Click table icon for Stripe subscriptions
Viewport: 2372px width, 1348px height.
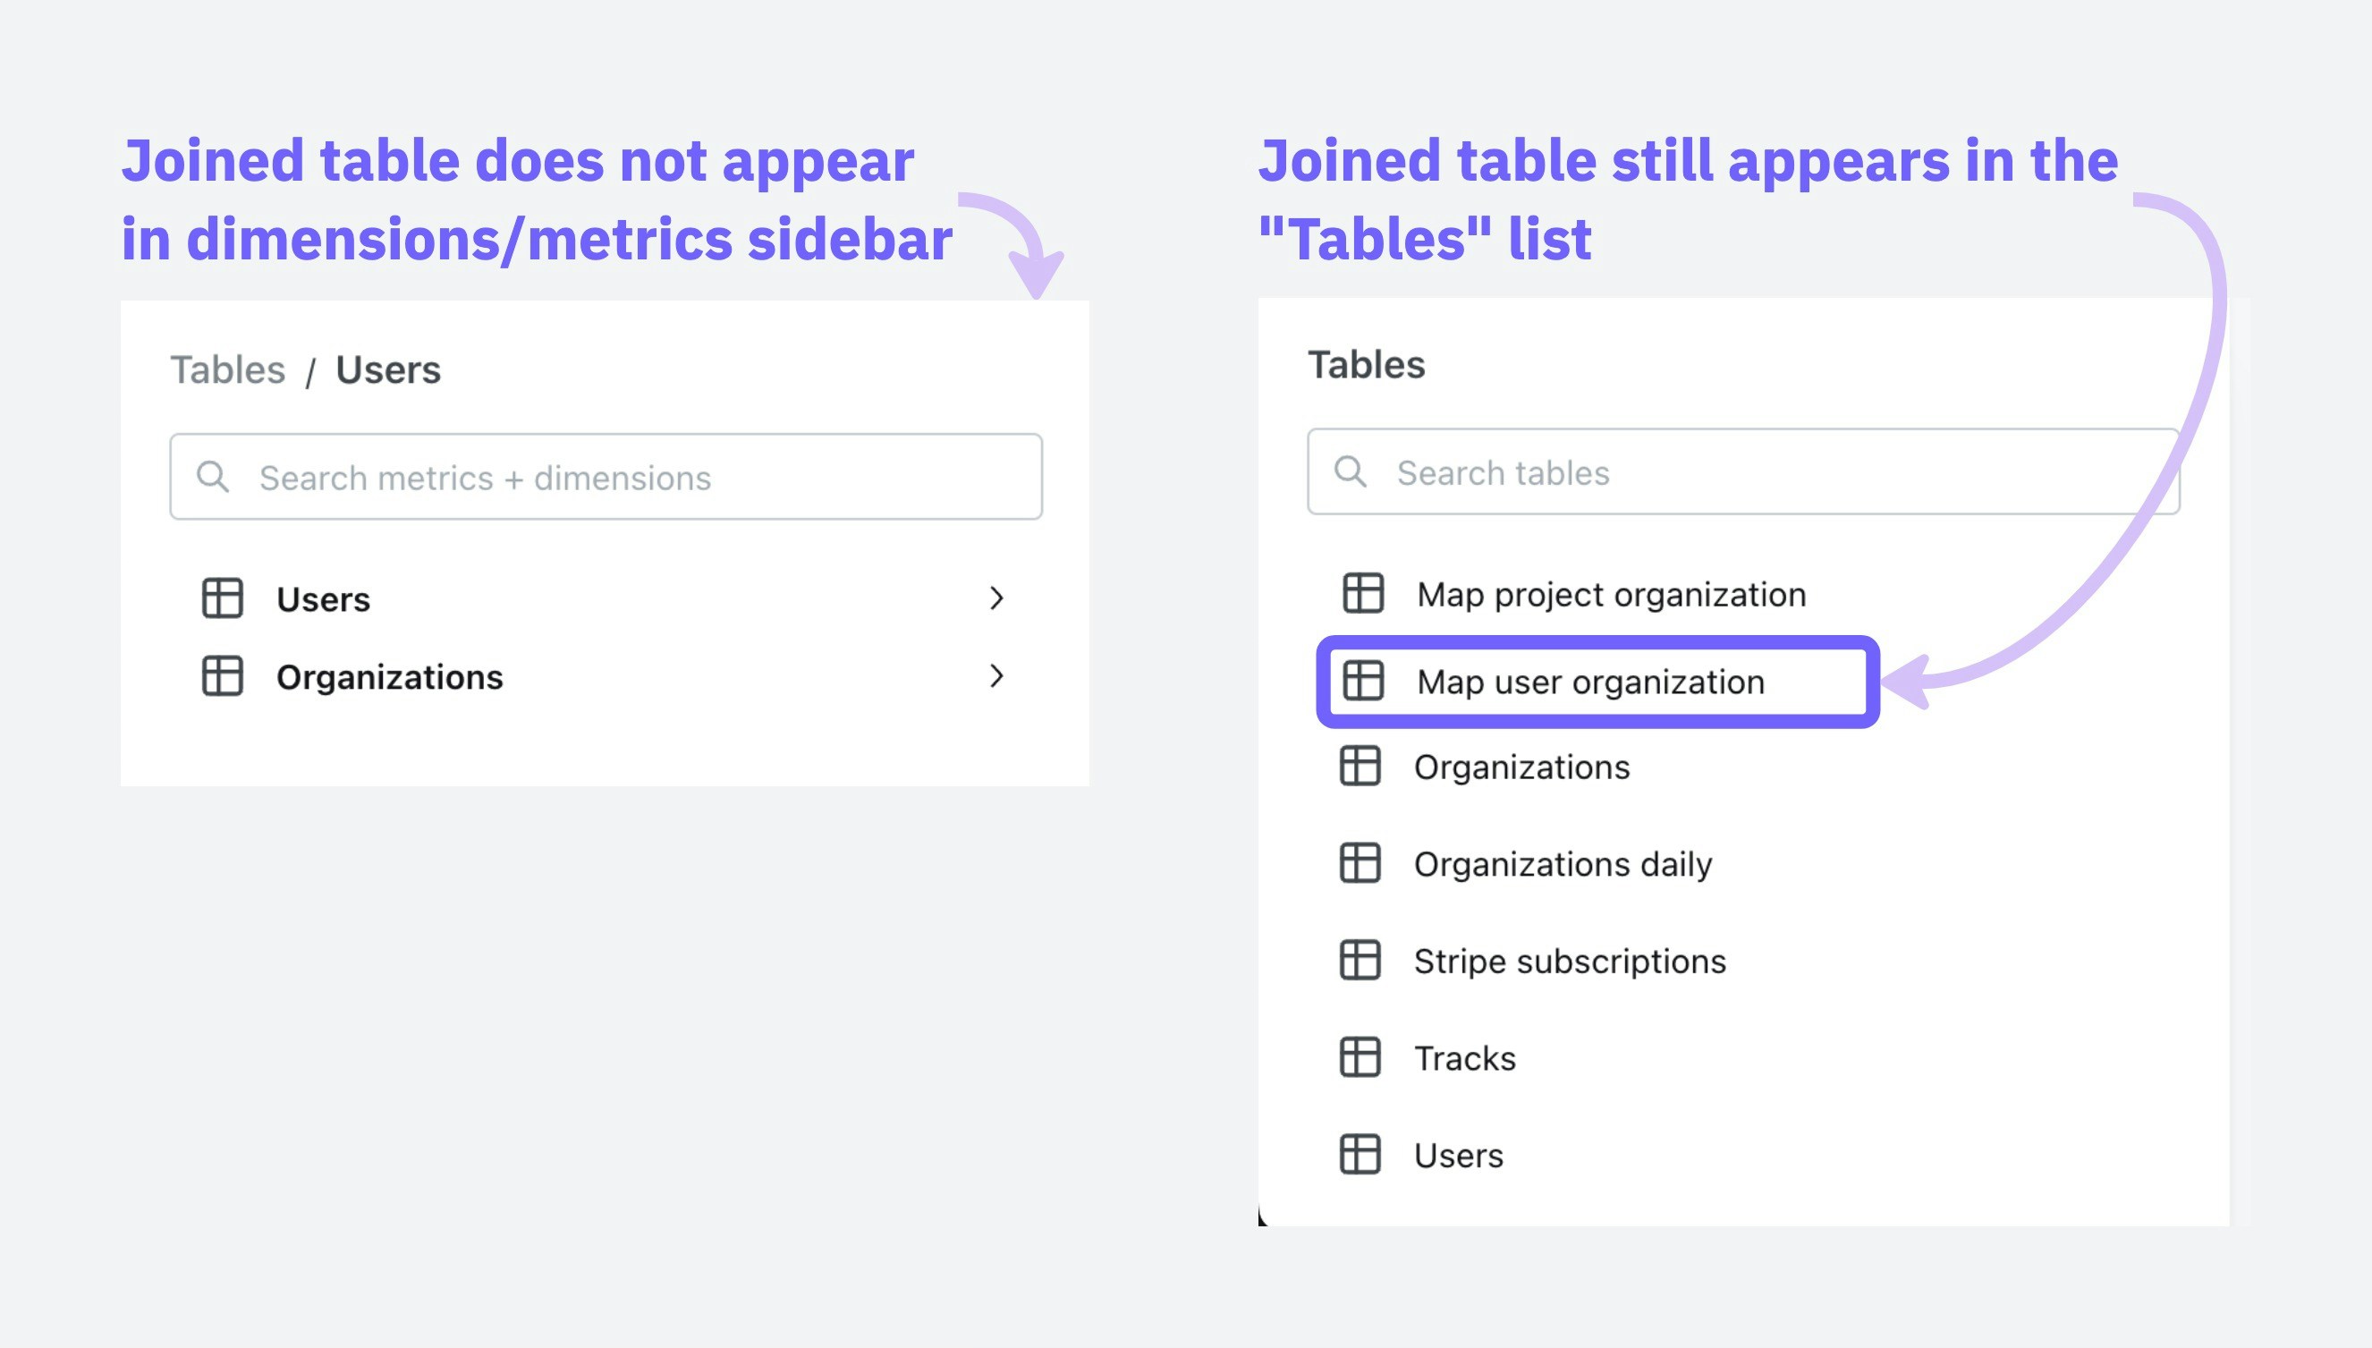[x=1360, y=960]
